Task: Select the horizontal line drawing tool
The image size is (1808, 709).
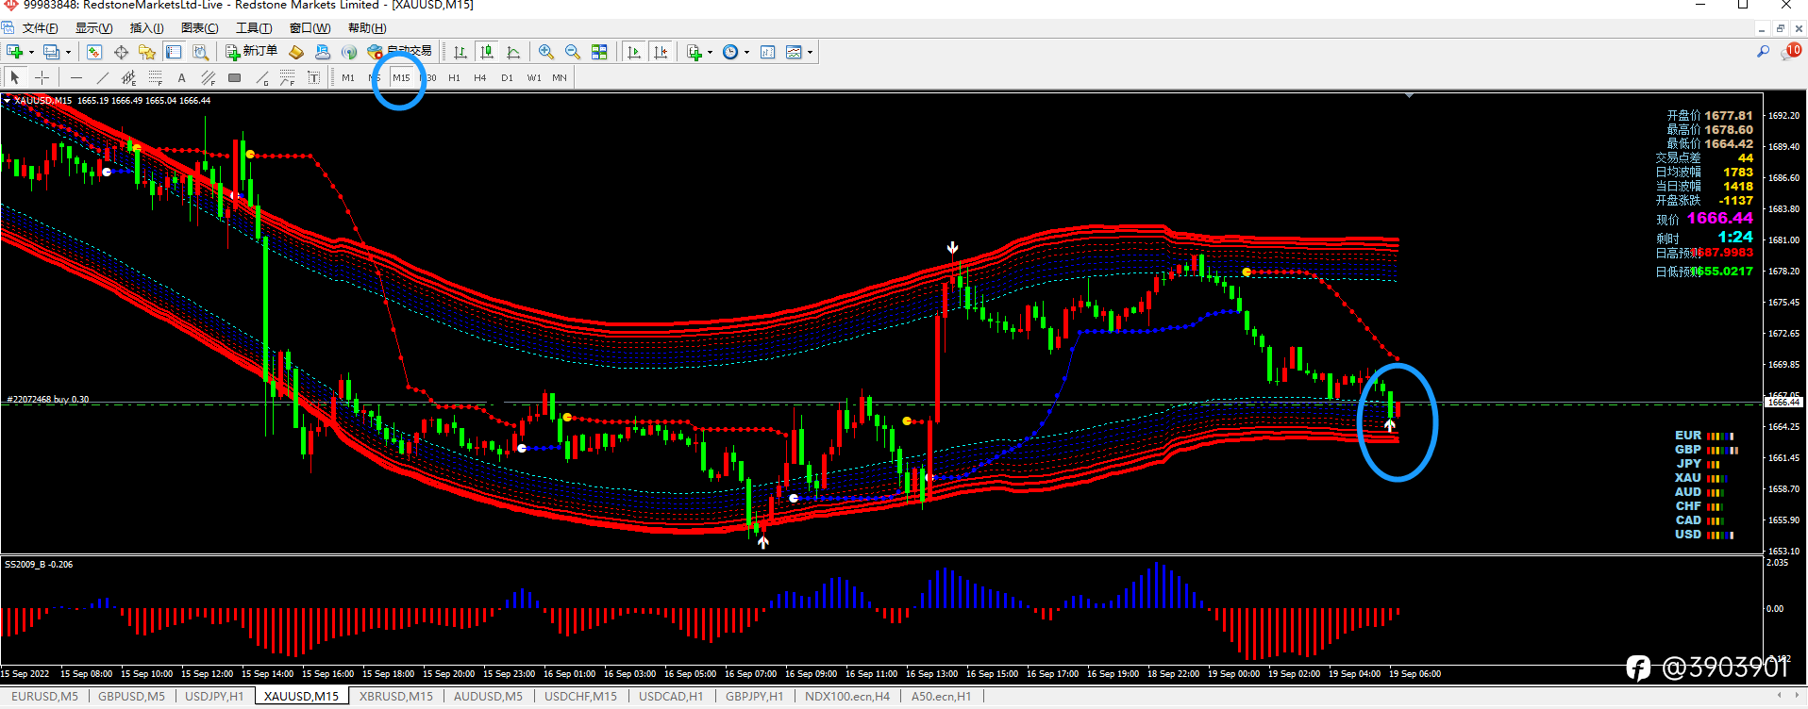Action: click(76, 77)
